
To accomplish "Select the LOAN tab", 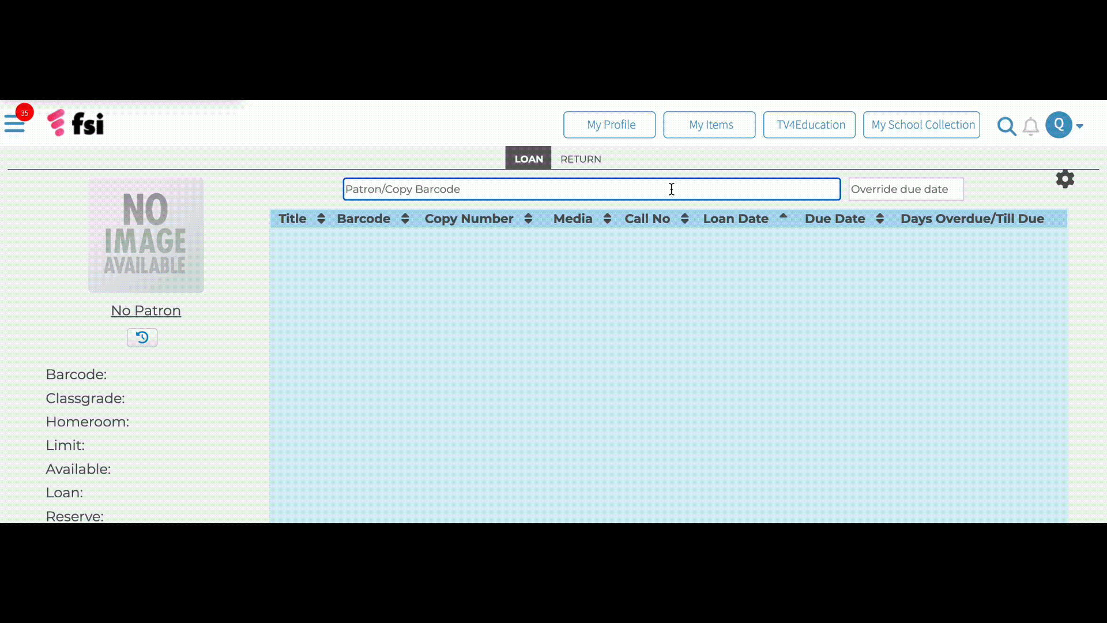I will pyautogui.click(x=528, y=158).
